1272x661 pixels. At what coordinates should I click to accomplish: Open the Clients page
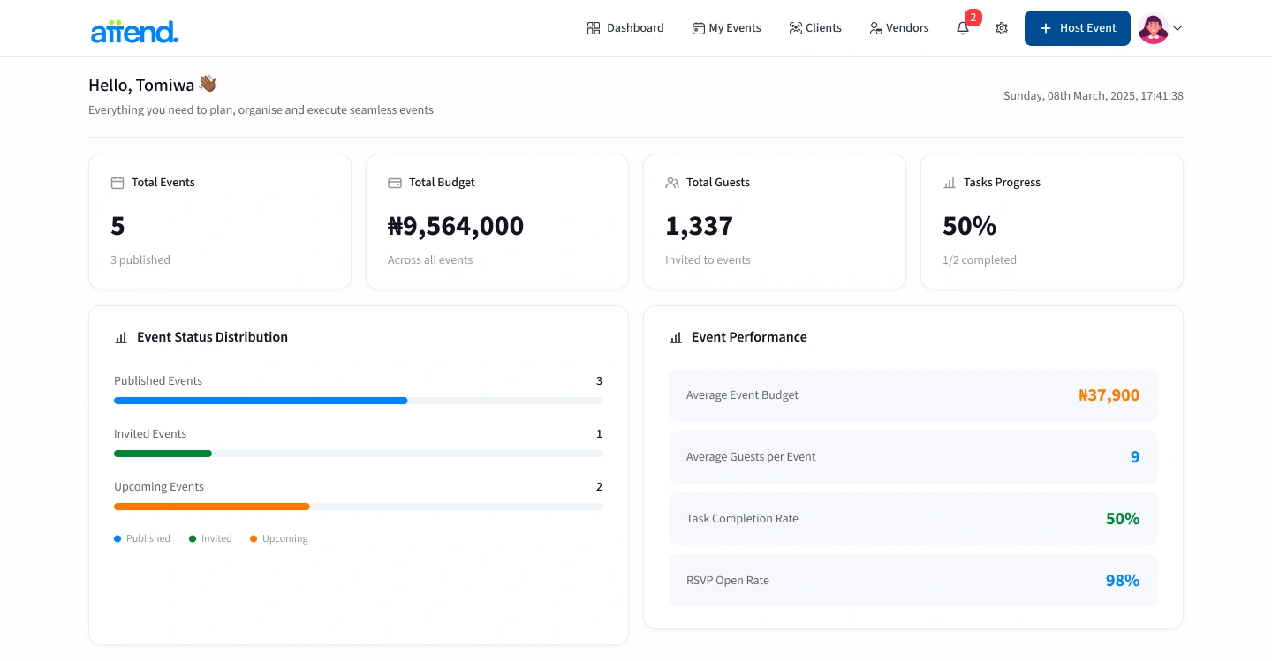[814, 28]
